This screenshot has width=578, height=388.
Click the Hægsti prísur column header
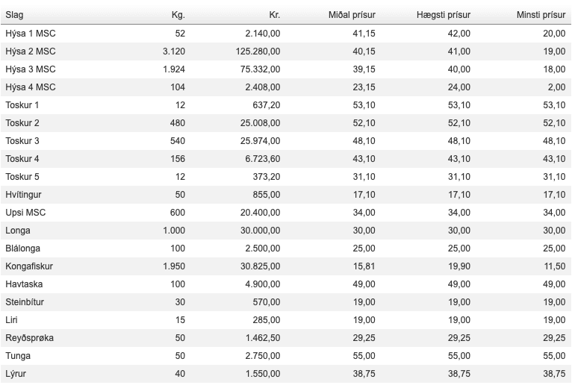coord(444,15)
